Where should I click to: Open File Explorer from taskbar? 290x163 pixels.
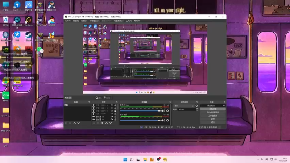(x=145, y=159)
